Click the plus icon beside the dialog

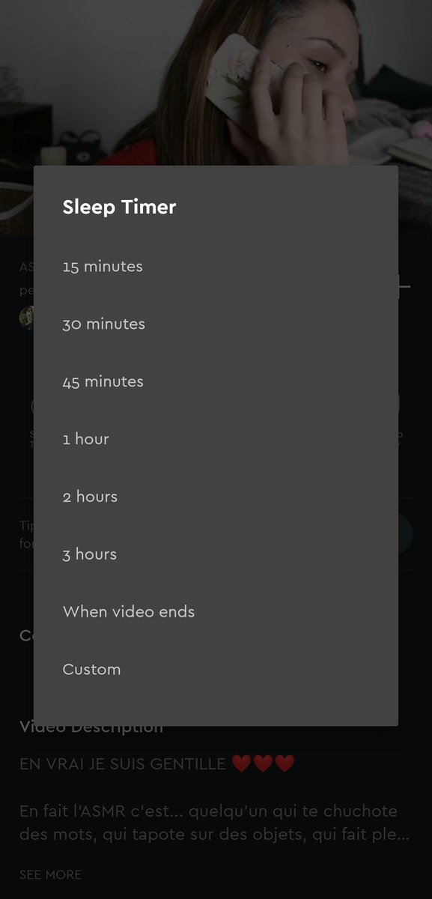tap(404, 285)
